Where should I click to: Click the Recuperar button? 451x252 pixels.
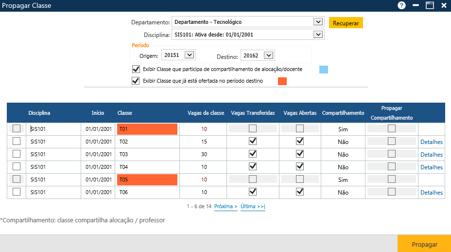click(x=346, y=23)
